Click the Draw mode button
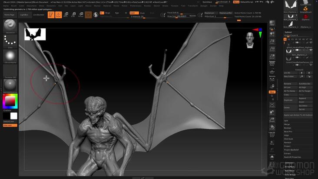This screenshot has width=318, height=179. [58, 15]
